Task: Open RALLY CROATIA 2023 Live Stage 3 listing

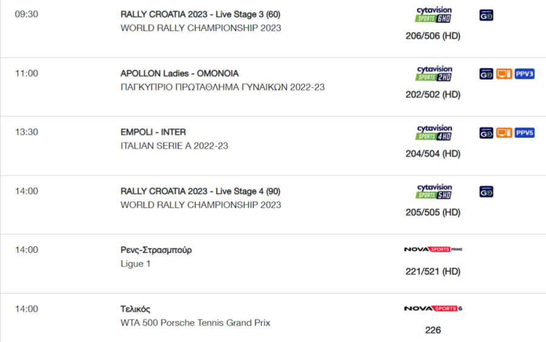Action: [200, 15]
